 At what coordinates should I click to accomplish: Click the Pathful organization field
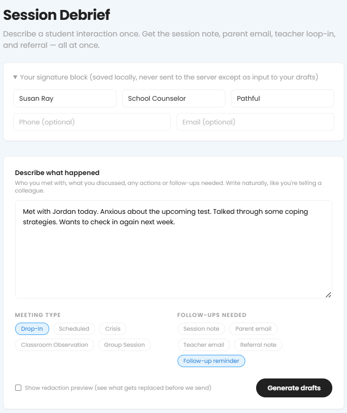(283, 98)
